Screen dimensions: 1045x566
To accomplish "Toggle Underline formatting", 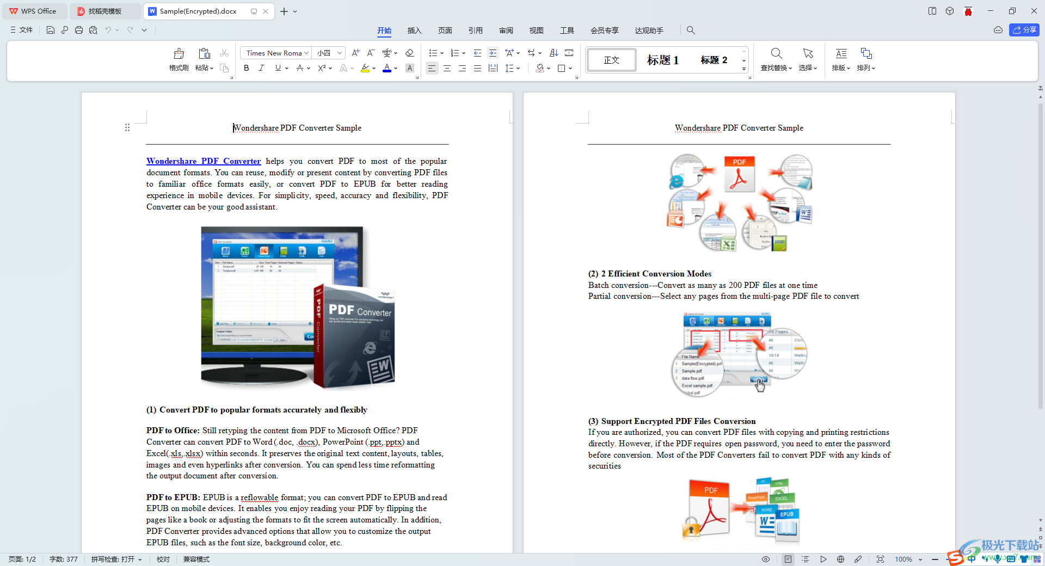I will tap(278, 68).
